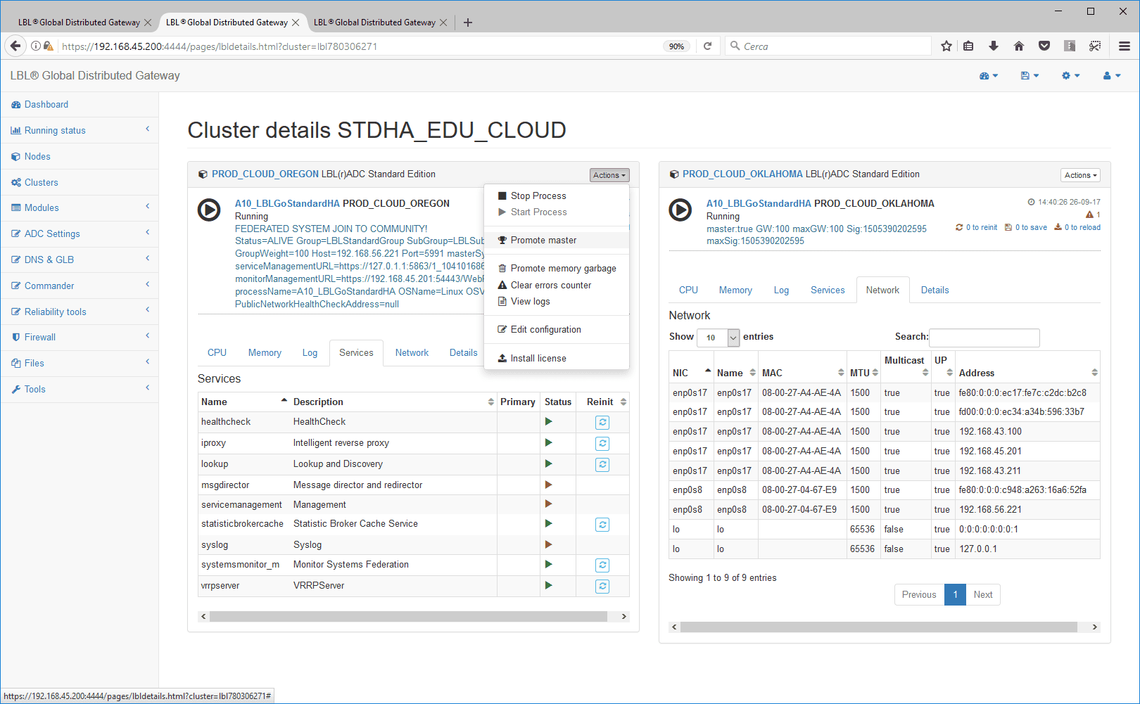Reinit the iproxy service
This screenshot has height=704, width=1140.
(x=602, y=443)
